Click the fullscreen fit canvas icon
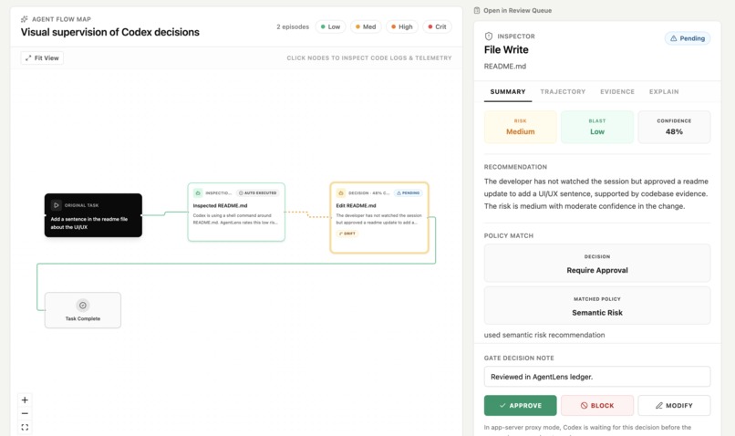Image resolution: width=735 pixels, height=436 pixels. pos(25,427)
